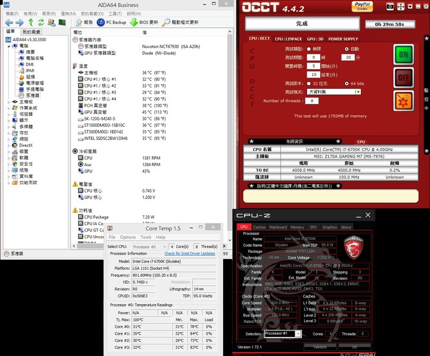Image resolution: width=430 pixels, height=356 pixels.
Task: Expand the DirectX tree node
Action: [x=8, y=145]
